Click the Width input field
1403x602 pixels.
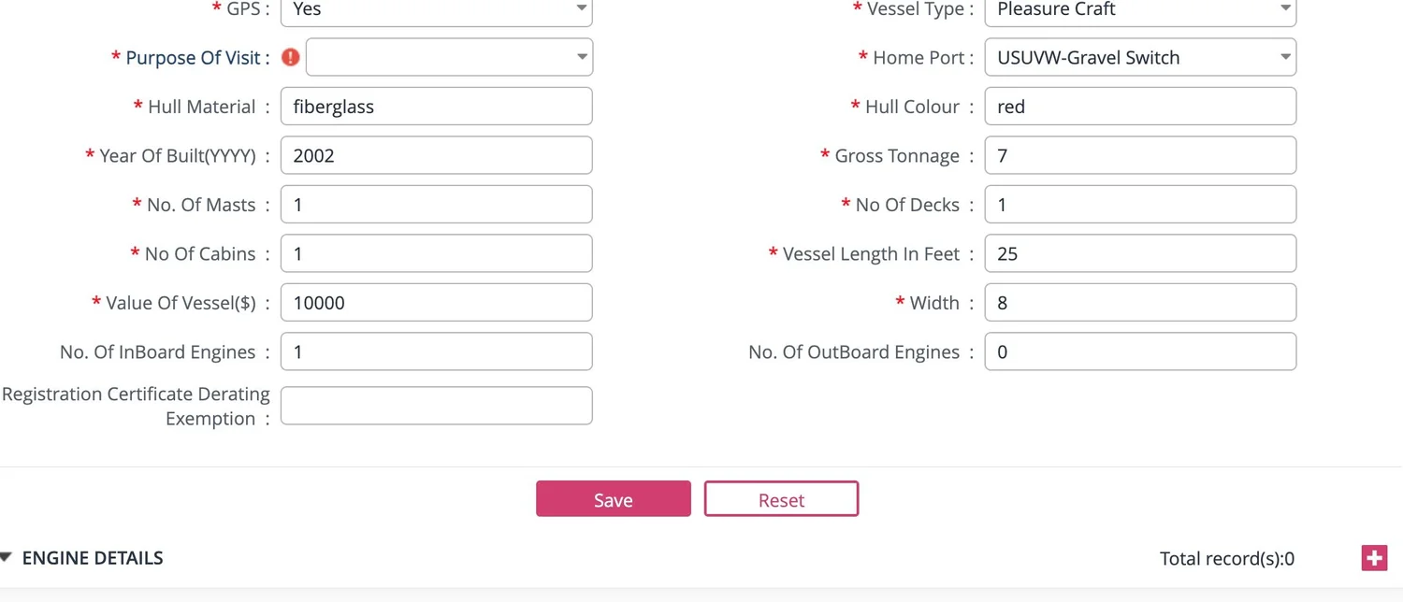coord(1140,303)
